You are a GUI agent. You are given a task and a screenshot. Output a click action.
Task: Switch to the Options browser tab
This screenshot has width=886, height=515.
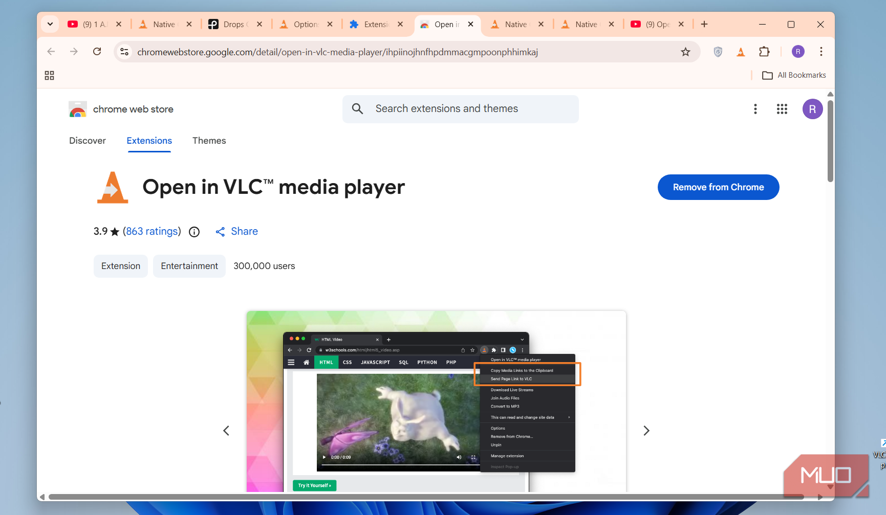306,24
